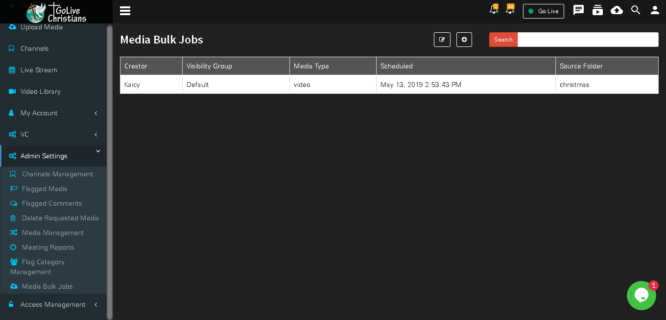
Task: Click the Meeting Reports circle icon
Action: click(13, 247)
